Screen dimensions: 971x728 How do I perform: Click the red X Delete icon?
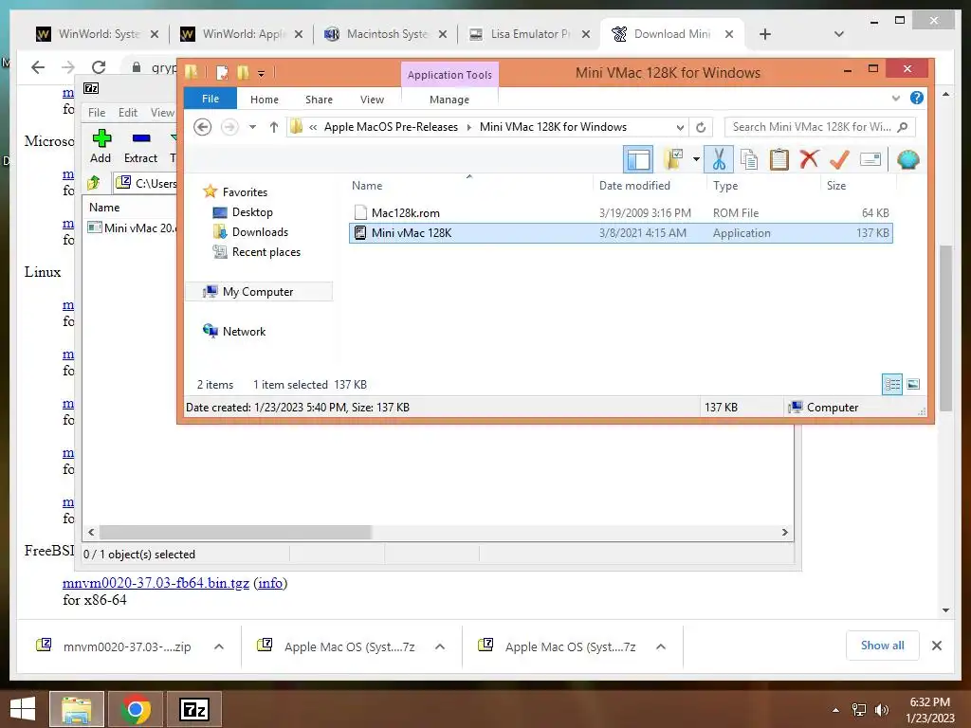pyautogui.click(x=809, y=159)
